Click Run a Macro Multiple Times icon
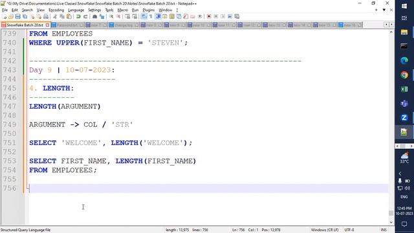The image size is (414, 233). [x=230, y=16]
